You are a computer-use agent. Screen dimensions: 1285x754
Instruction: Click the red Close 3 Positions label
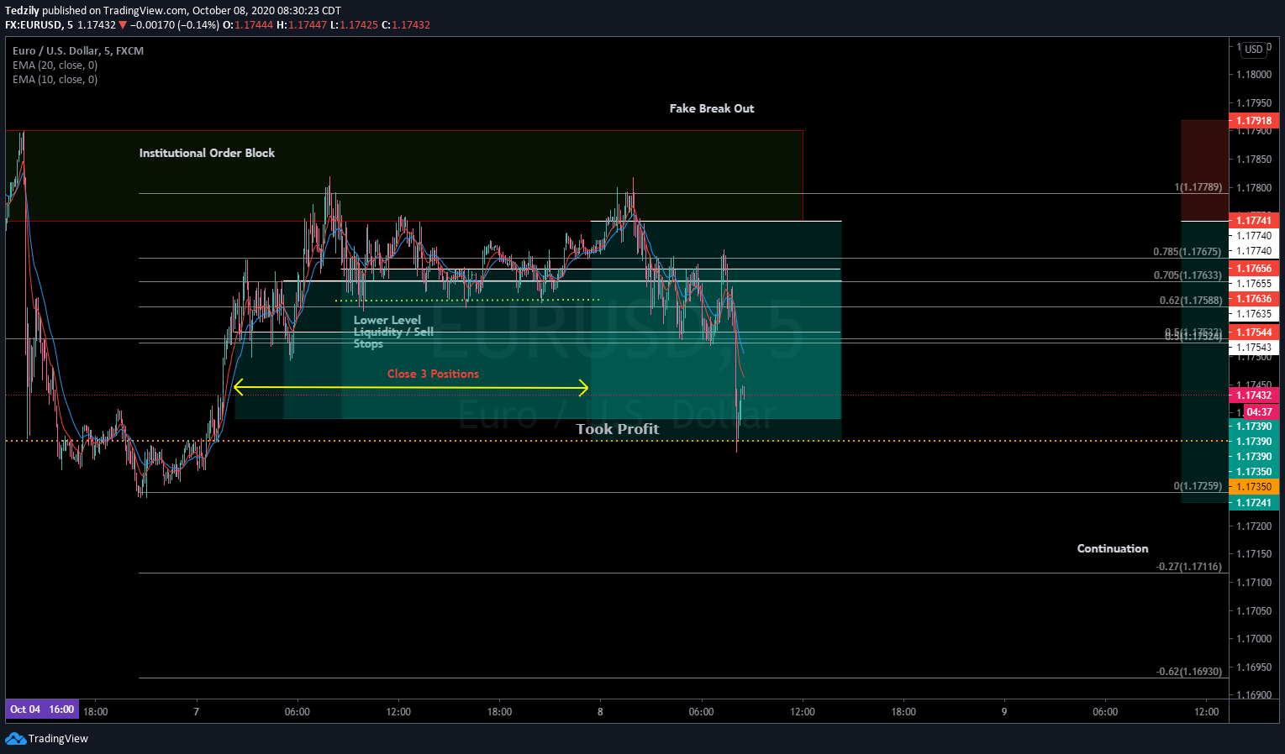click(433, 374)
